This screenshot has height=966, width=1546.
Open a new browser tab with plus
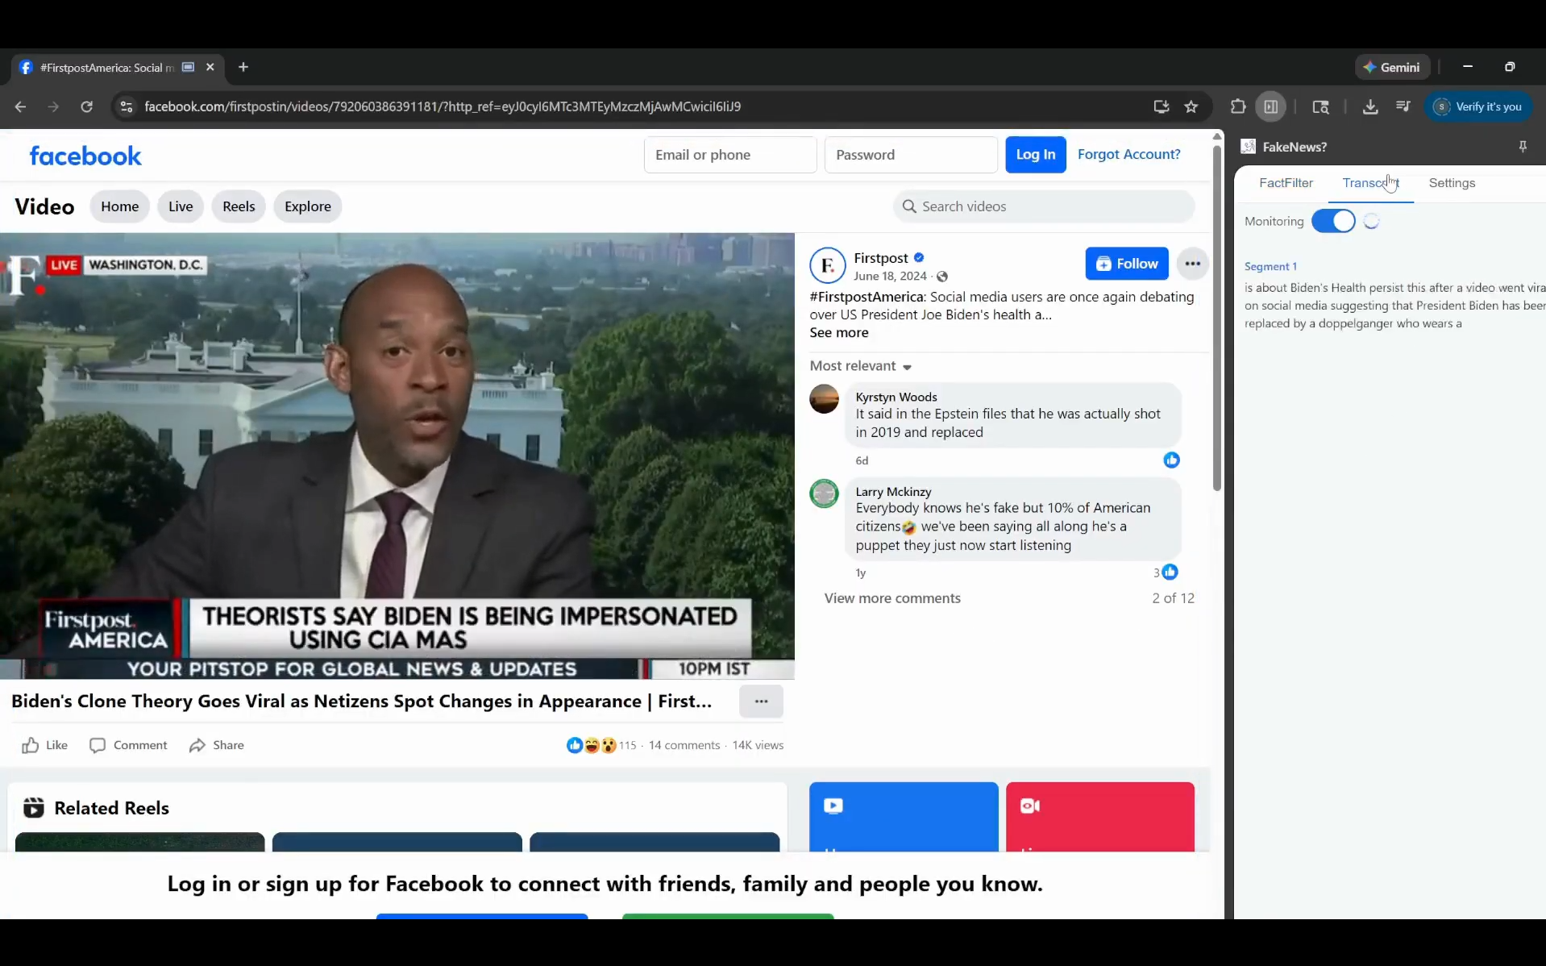(x=243, y=67)
